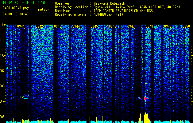Viewport: 193px width, 123px height.
Task: Click the HROFFT 1.0.0 title text
Action: pos(24,2)
